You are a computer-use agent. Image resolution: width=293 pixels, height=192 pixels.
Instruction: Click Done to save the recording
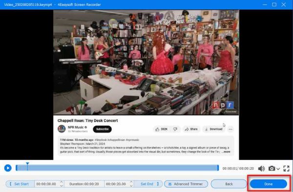coord(268,184)
